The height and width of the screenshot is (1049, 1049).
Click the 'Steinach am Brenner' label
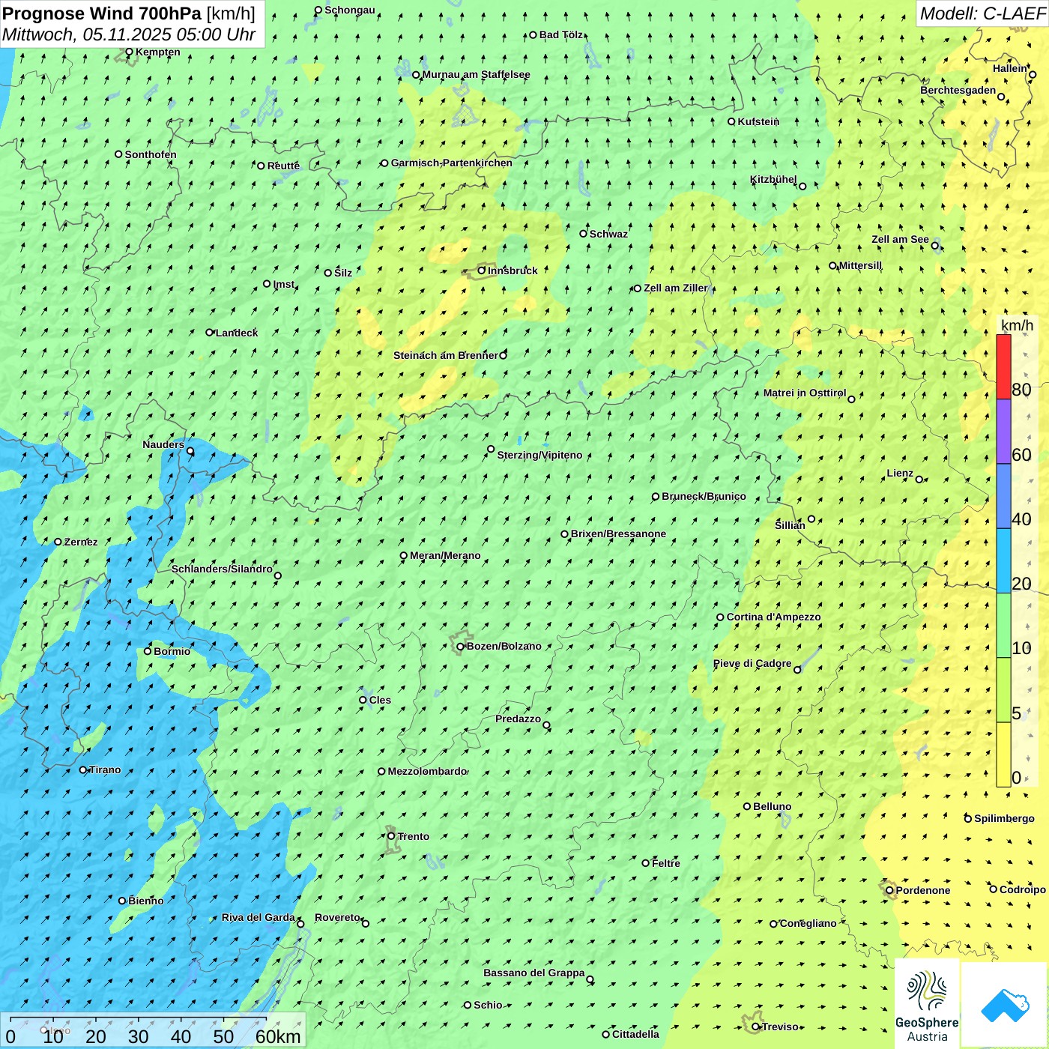445,355
